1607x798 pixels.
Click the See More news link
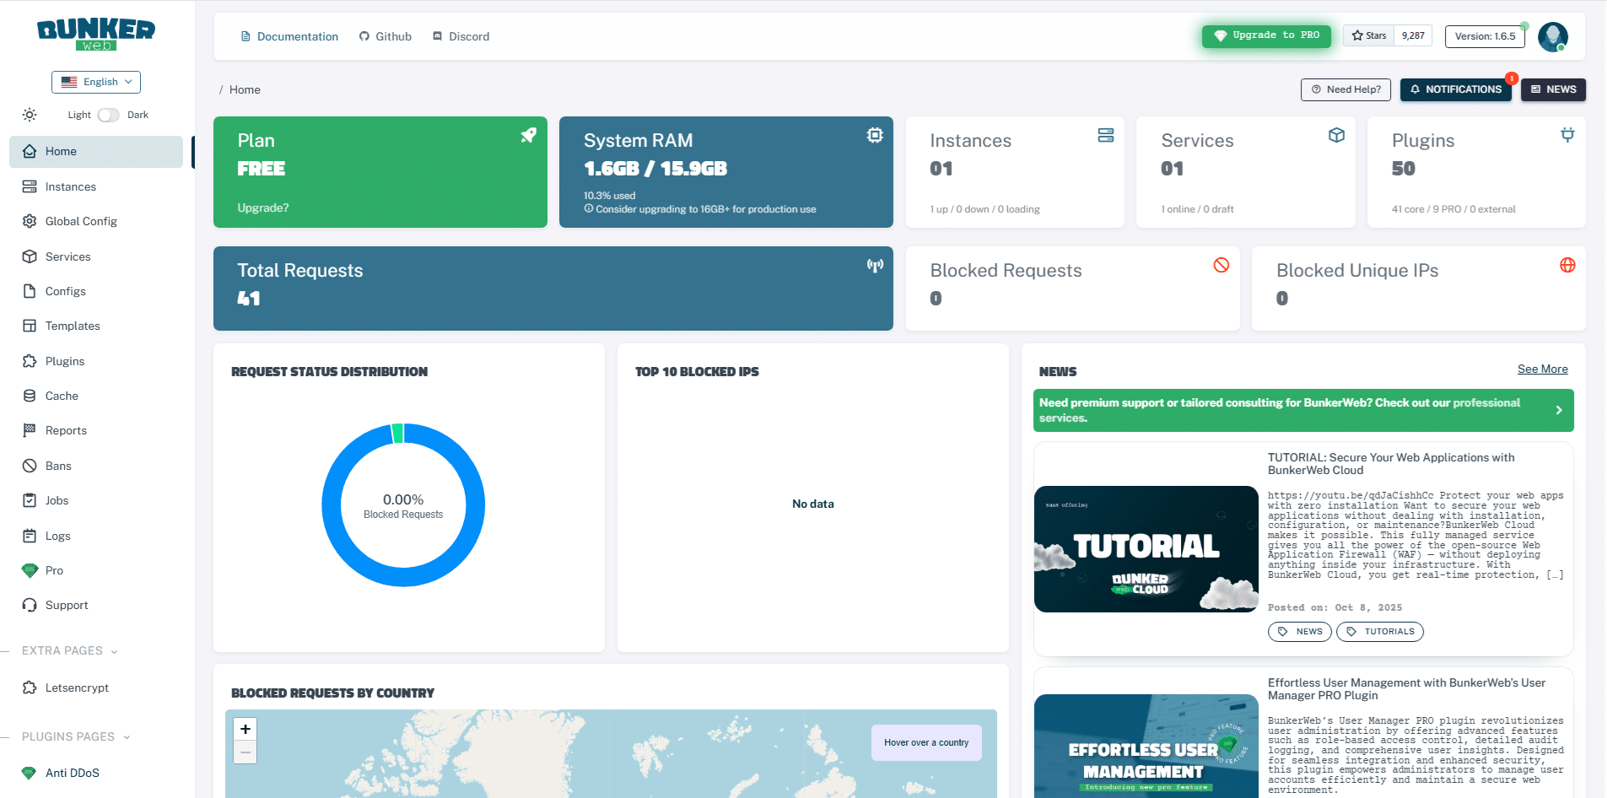click(1542, 369)
